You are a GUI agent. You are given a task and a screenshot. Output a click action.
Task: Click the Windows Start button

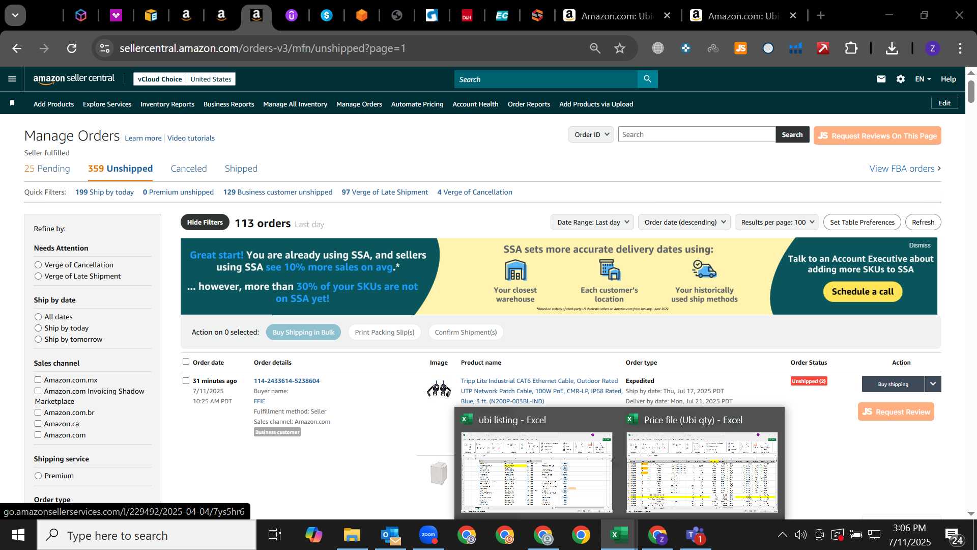pos(18,535)
